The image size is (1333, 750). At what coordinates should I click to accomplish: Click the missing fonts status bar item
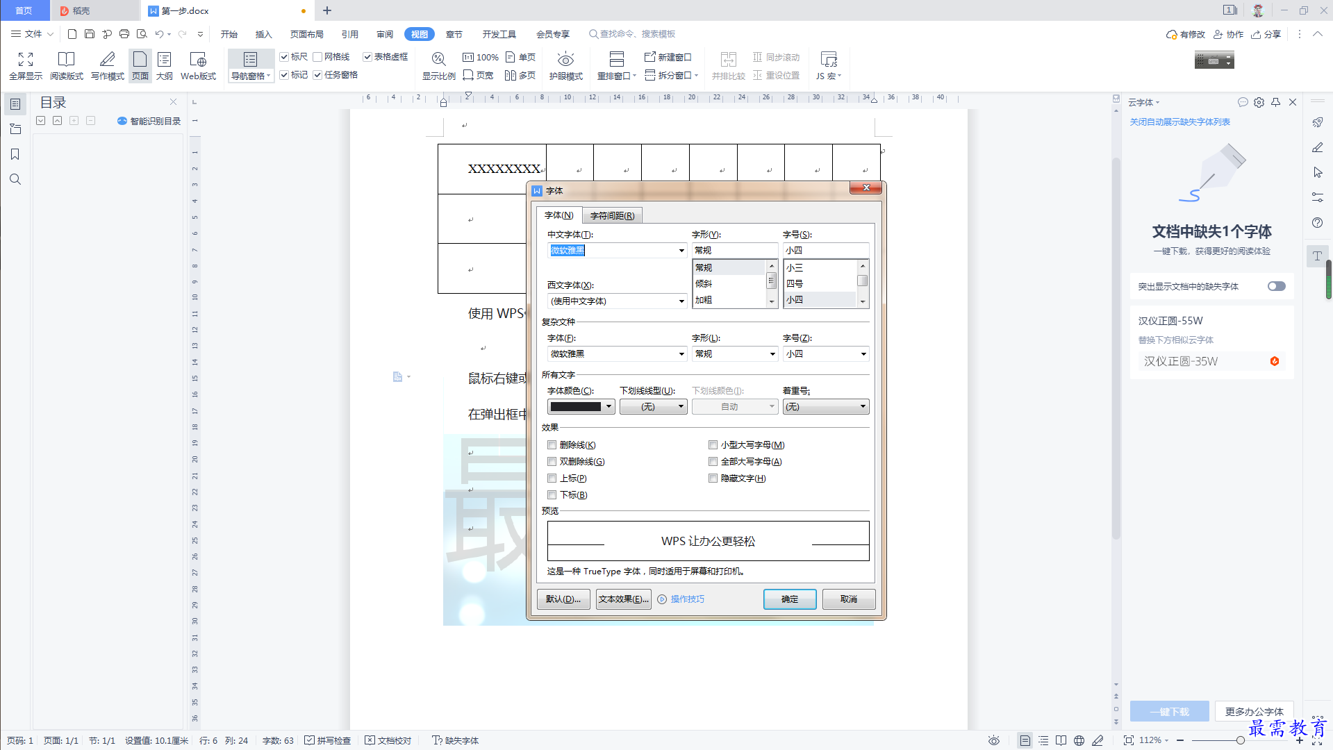pyautogui.click(x=456, y=740)
